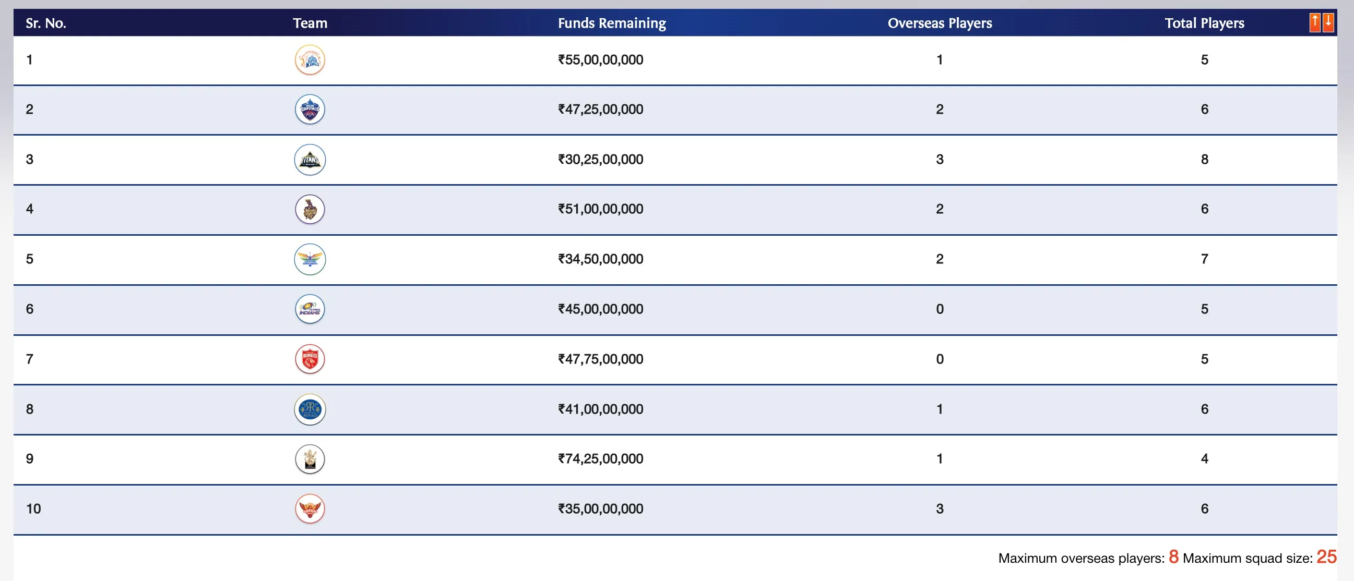The height and width of the screenshot is (581, 1354).
Task: Select the Mumbai Indians team logo
Action: pyautogui.click(x=310, y=309)
